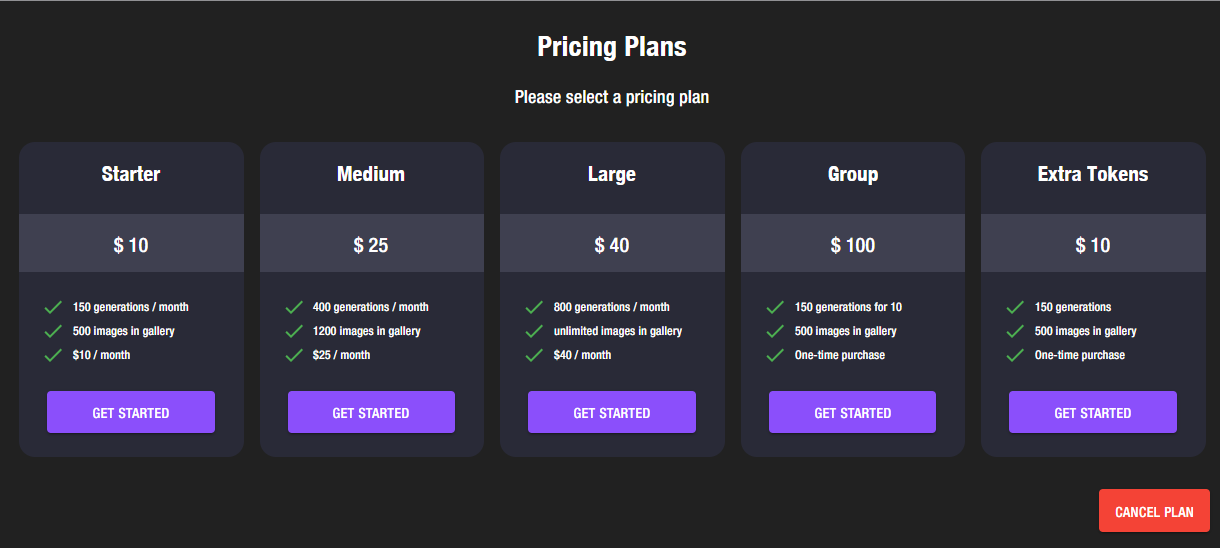Image resolution: width=1220 pixels, height=548 pixels.
Task: Click checkmark beside 1200 images in gallery
Action: pyautogui.click(x=295, y=331)
